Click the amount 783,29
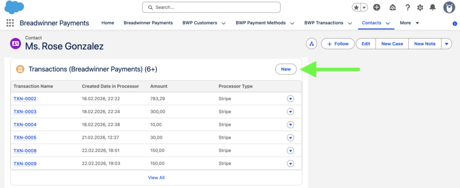The width and height of the screenshot is (460, 188). tap(158, 99)
